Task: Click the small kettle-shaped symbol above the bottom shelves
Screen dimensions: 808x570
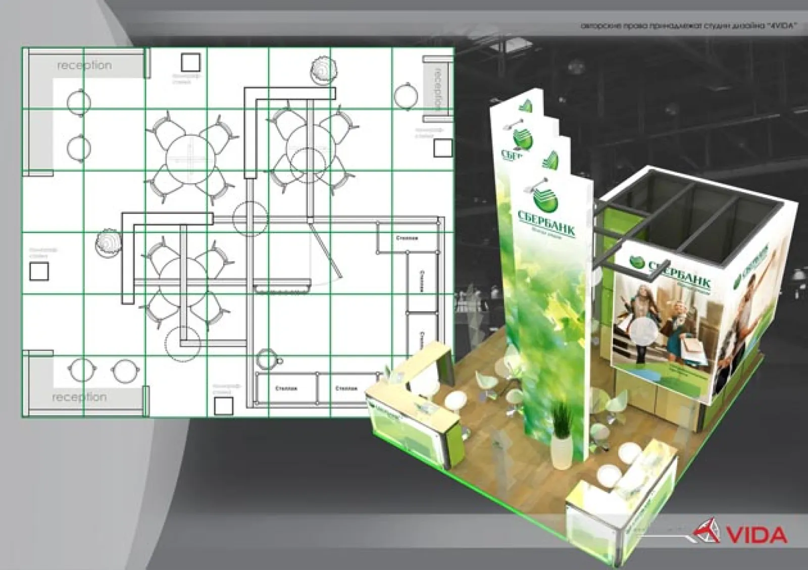Action: (268, 360)
